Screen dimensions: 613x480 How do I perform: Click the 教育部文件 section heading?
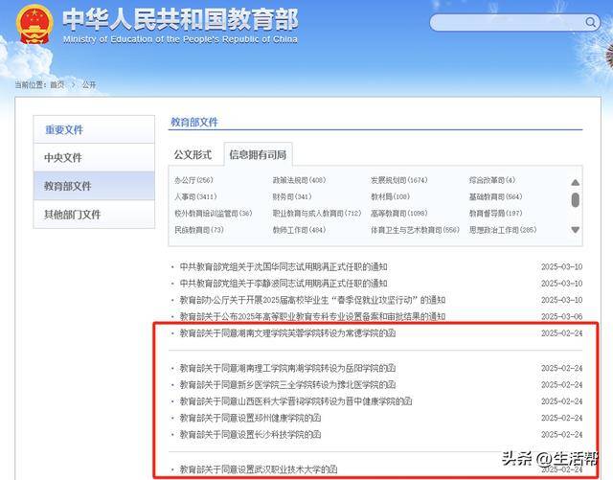pyautogui.click(x=194, y=122)
